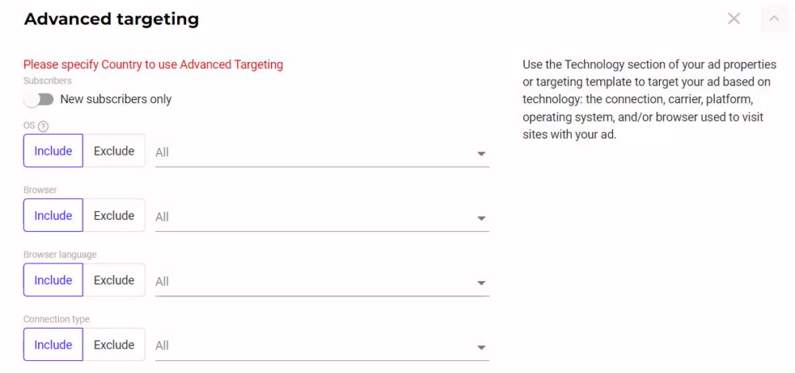The width and height of the screenshot is (795, 373).
Task: Set Connection type to Include
Action: point(53,344)
